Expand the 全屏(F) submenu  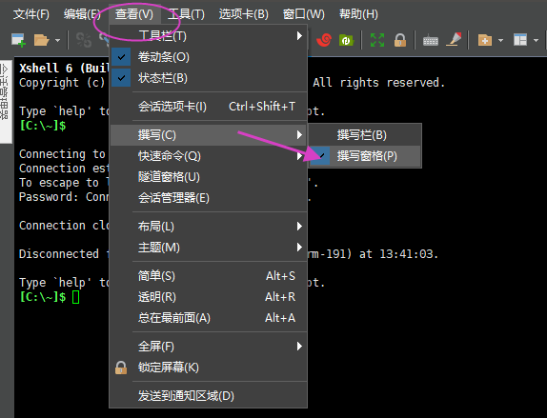tap(209, 347)
